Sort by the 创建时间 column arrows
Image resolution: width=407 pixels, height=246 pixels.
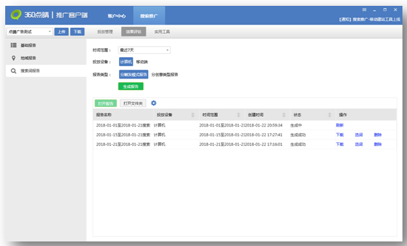coord(283,115)
